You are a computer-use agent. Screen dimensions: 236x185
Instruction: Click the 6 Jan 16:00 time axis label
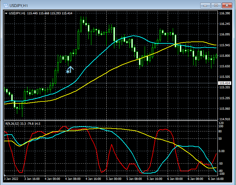pyautogui.click(x=216, y=179)
